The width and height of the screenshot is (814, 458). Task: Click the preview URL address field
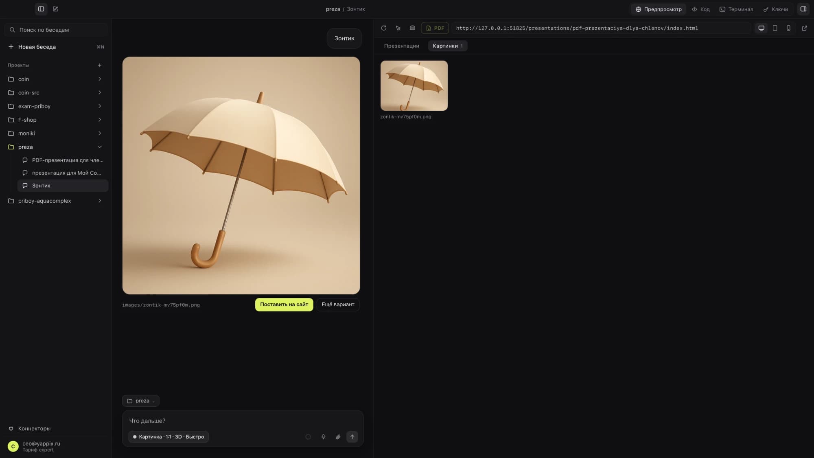pos(601,28)
